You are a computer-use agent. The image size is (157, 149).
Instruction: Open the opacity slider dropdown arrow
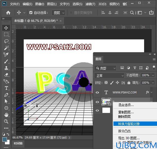(153, 75)
